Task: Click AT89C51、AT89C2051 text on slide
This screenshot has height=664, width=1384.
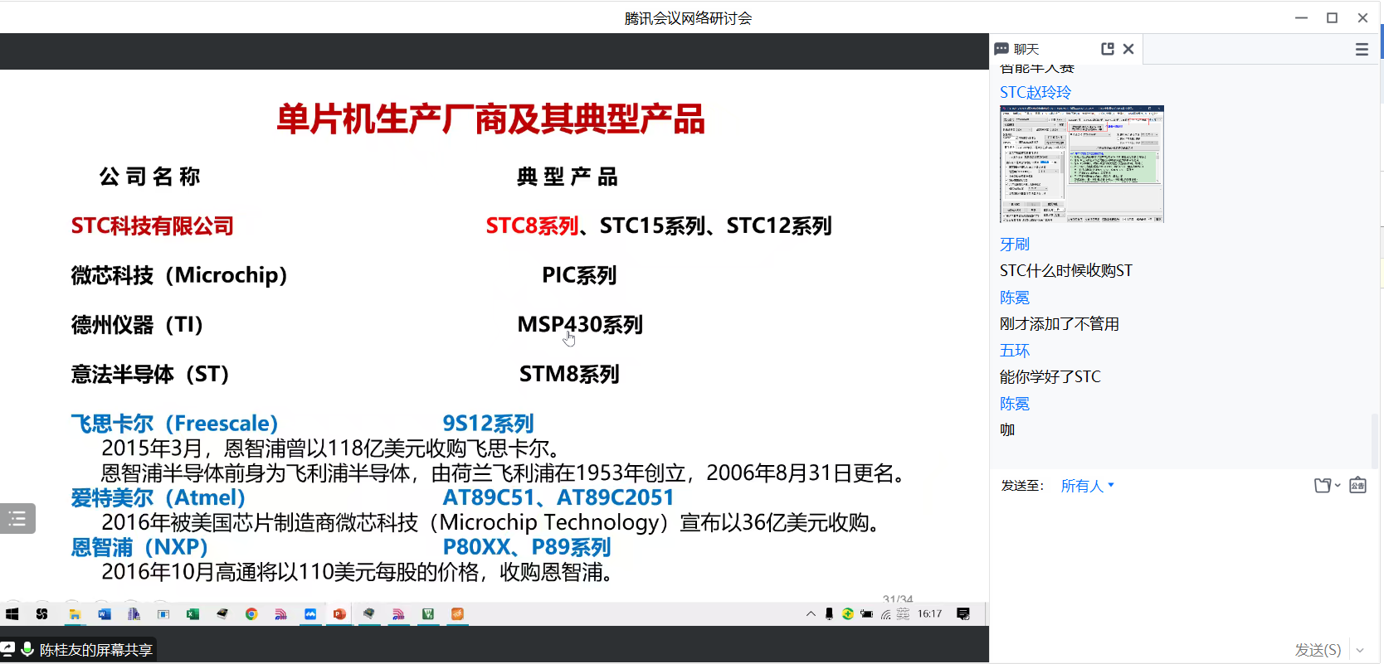Action: coord(558,497)
